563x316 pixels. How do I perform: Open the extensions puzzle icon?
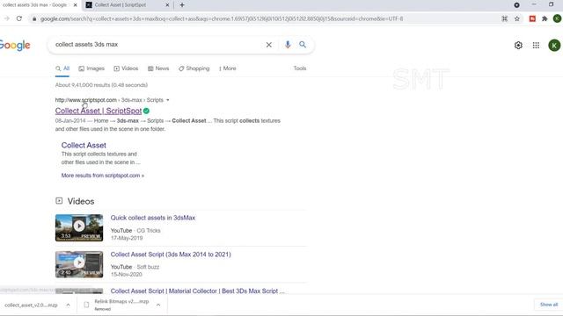coord(545,18)
